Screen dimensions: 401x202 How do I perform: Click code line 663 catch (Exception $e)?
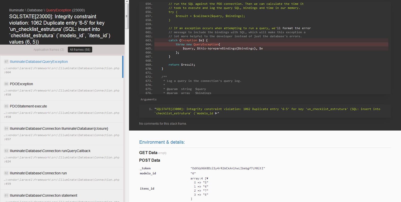pyautogui.click(x=271, y=40)
